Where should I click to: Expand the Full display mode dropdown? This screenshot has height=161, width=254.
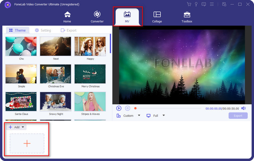click(x=164, y=116)
